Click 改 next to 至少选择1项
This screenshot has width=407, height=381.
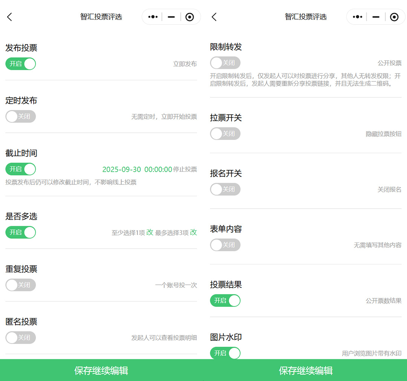click(150, 232)
